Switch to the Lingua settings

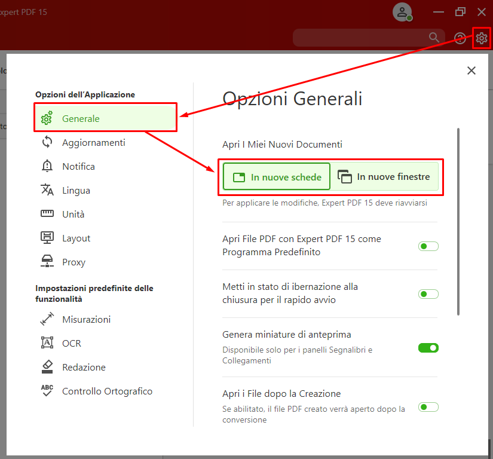click(105, 190)
